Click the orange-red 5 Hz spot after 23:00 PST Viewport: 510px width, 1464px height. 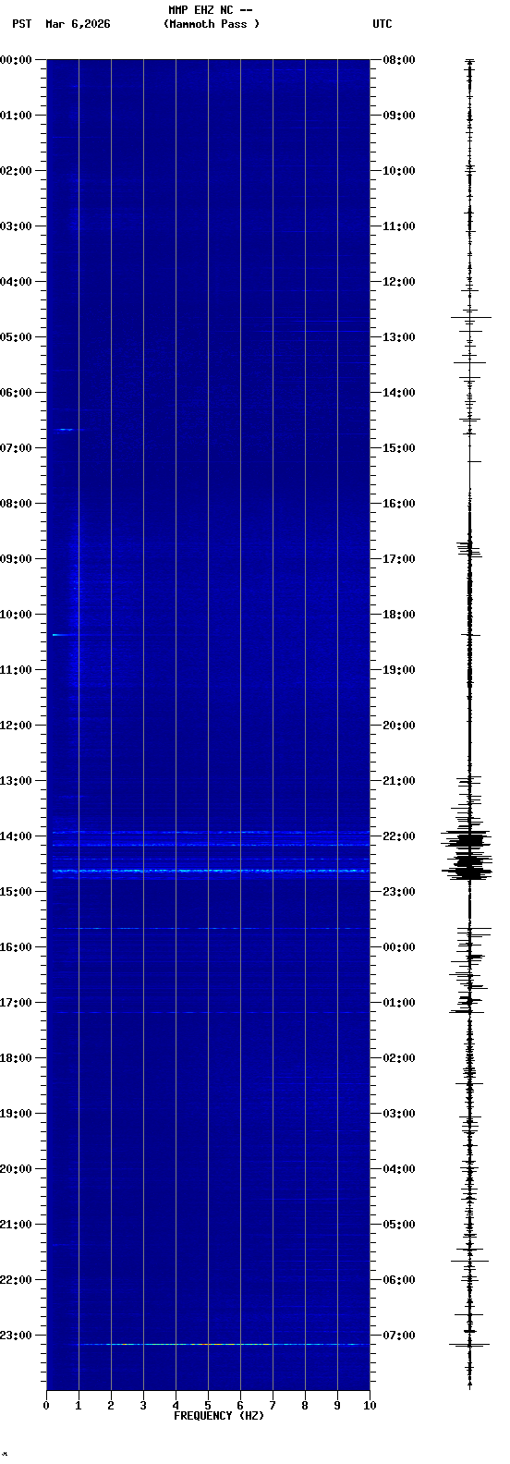(209, 1344)
